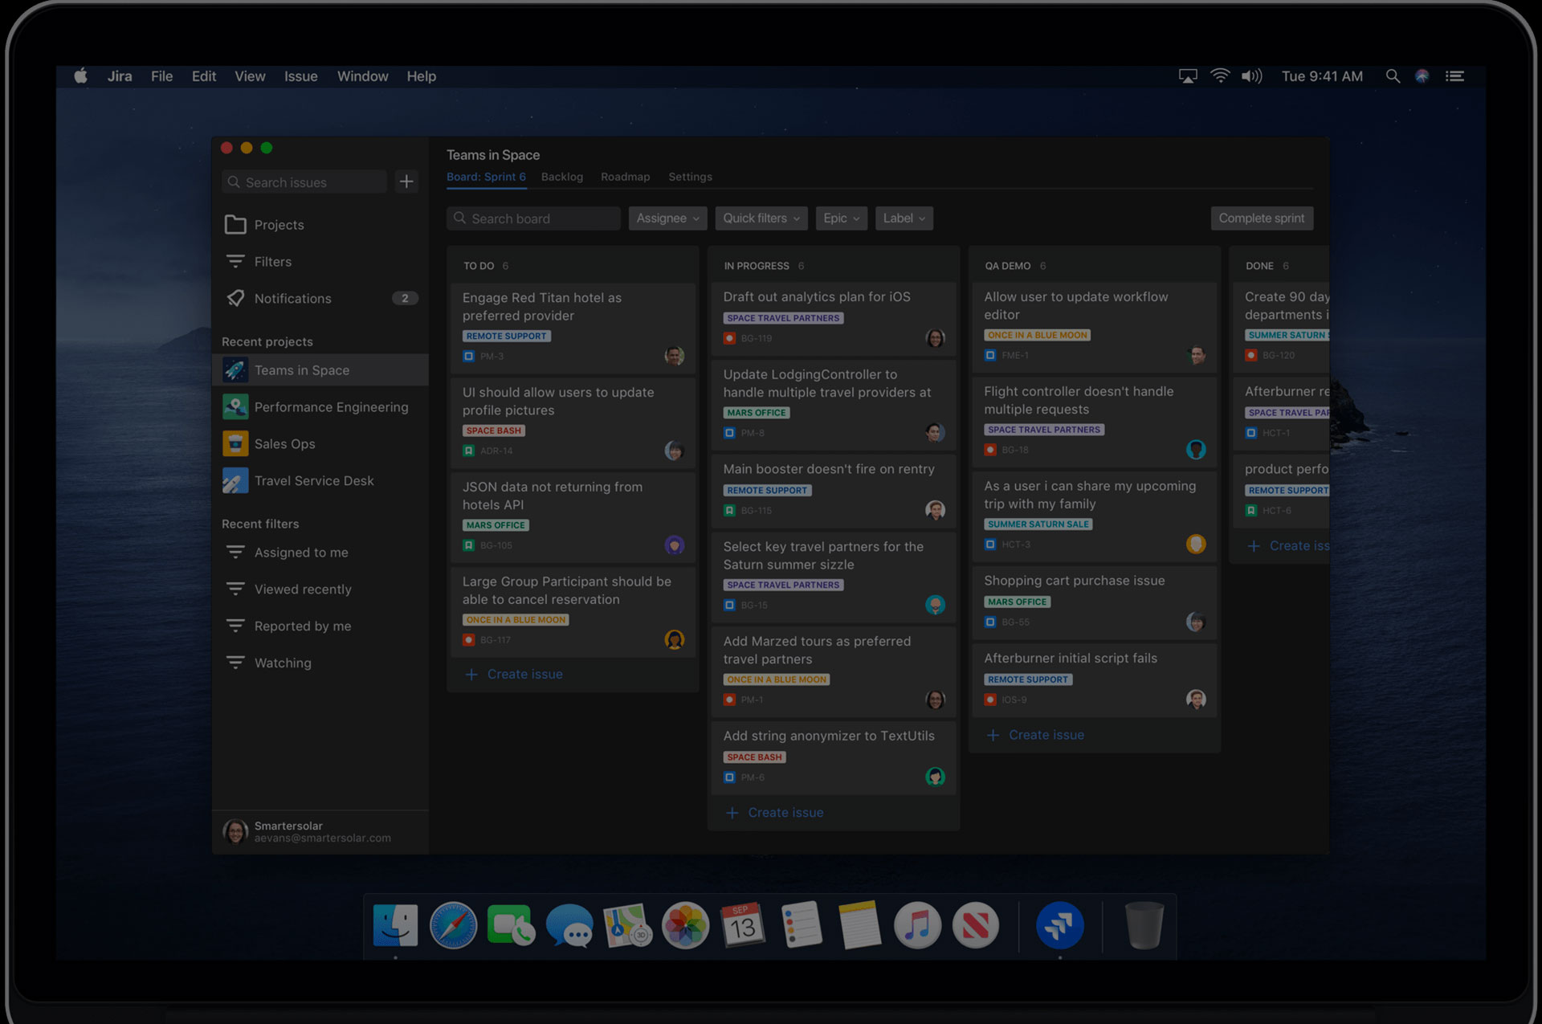
Task: Click assignee avatar on the PM-3 card
Action: coord(675,356)
